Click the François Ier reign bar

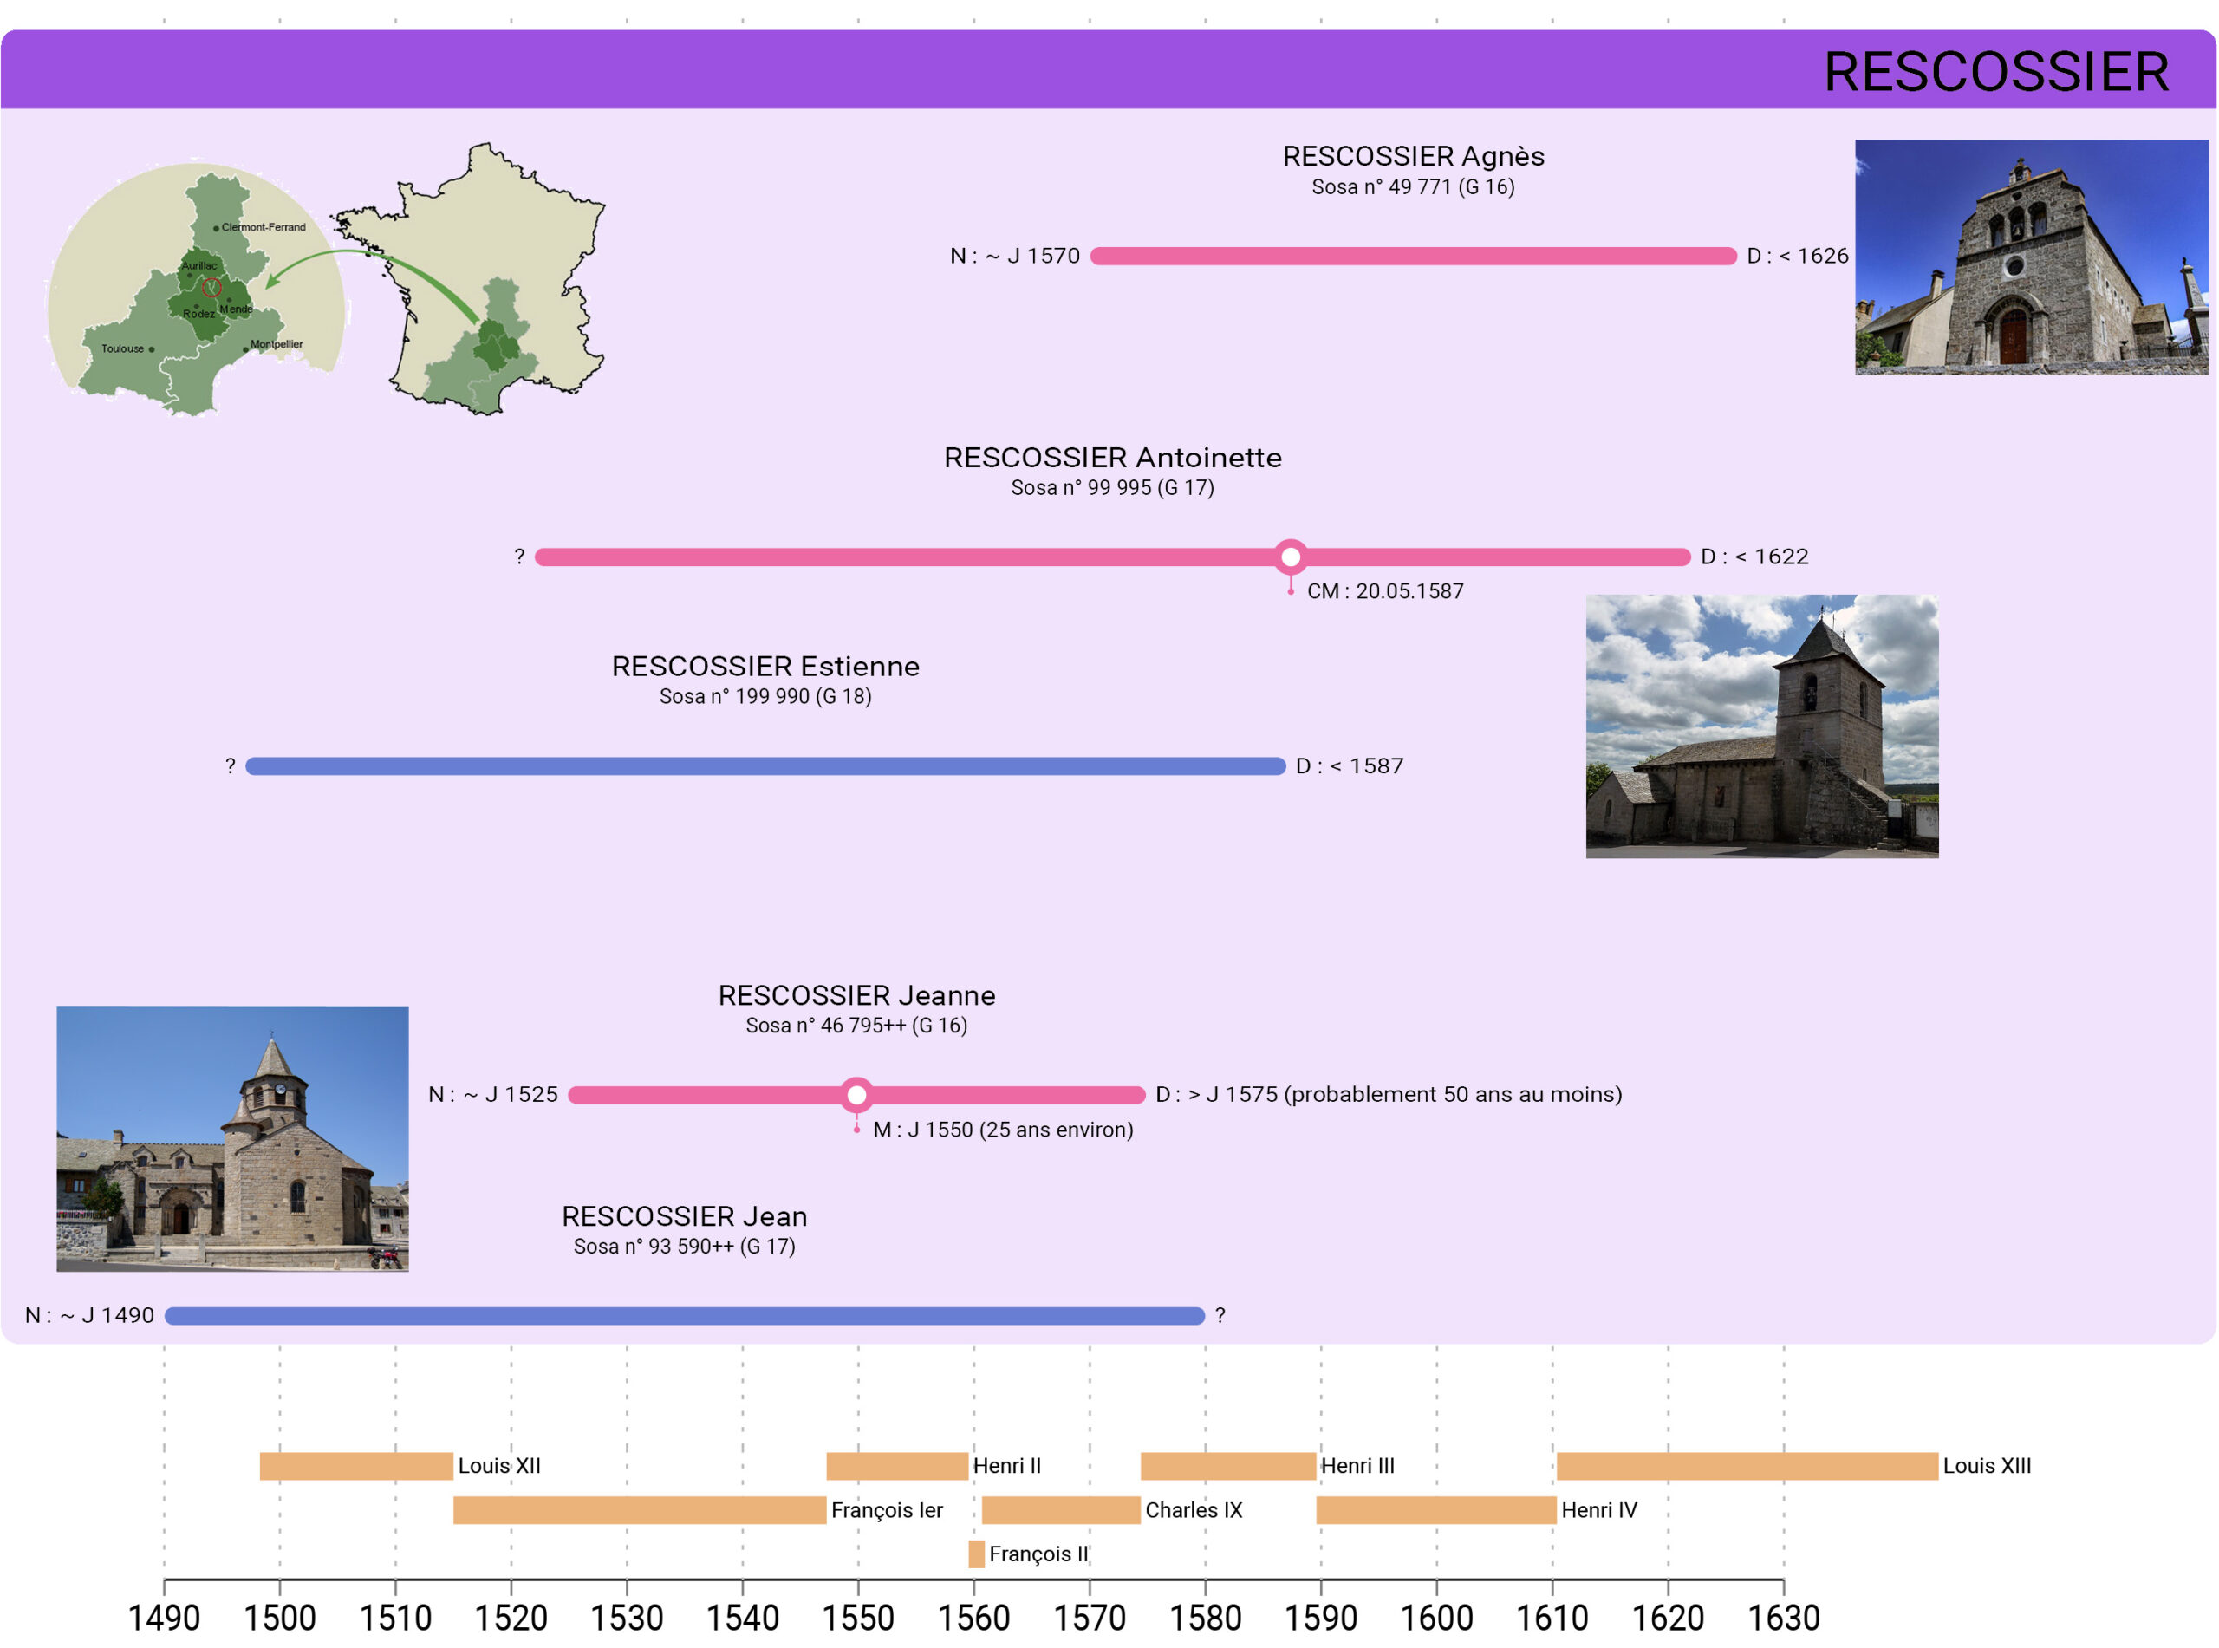coord(640,1509)
